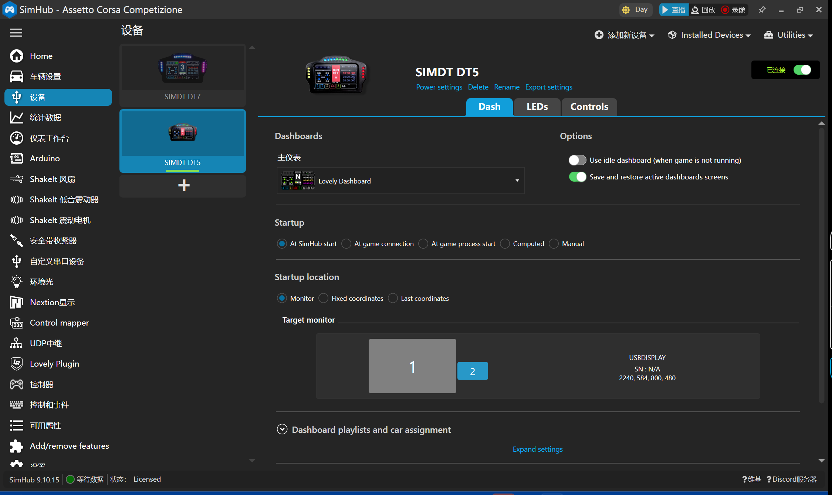
Task: Open the Lovely Dashboard selector dropdown
Action: coord(400,181)
